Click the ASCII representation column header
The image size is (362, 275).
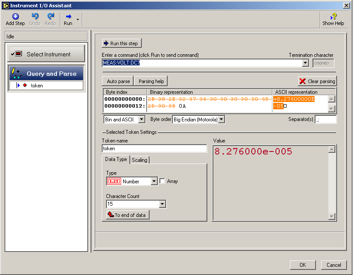(x=304, y=92)
